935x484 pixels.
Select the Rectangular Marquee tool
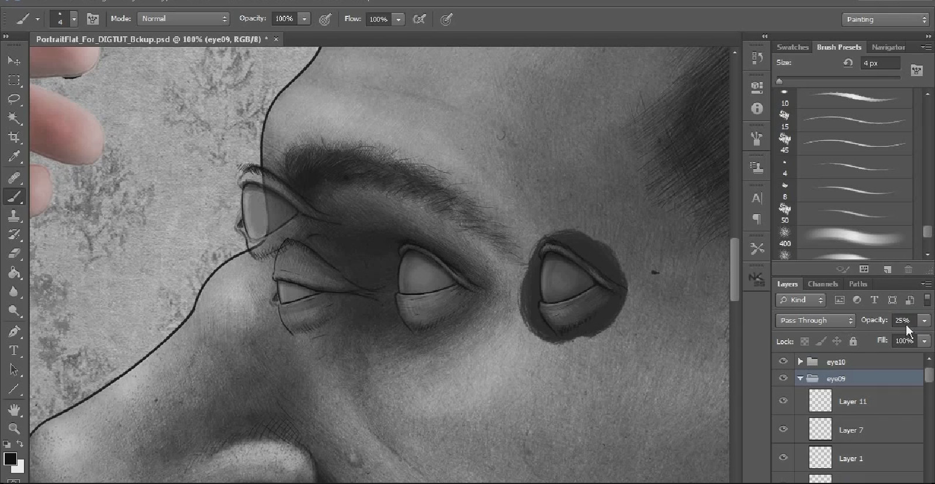pos(14,80)
